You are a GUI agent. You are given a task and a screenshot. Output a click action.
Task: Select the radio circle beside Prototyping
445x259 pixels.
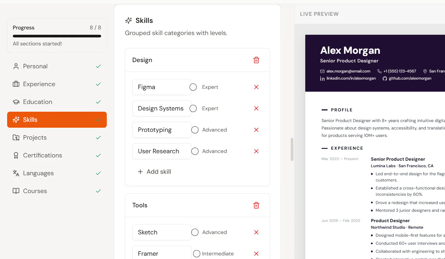[195, 130]
